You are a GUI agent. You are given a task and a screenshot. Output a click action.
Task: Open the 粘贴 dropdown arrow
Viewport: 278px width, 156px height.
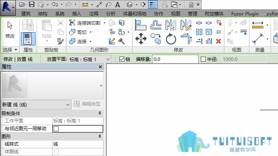point(47,41)
